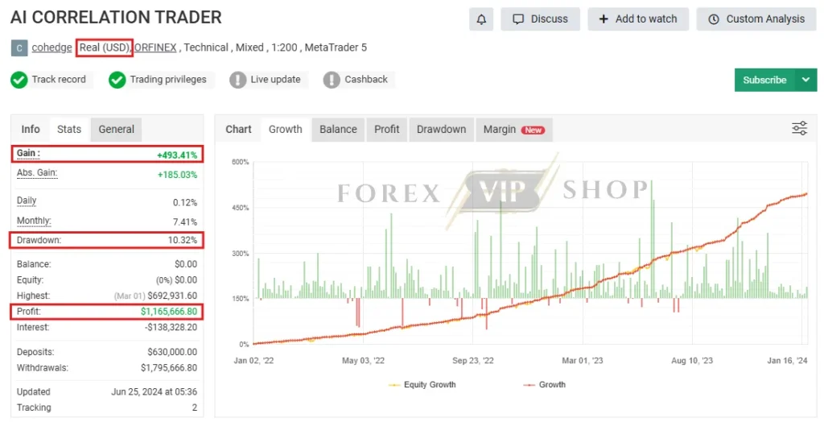The image size is (824, 422).
Task: Click the 7.41% monthly value
Action: 185,222
